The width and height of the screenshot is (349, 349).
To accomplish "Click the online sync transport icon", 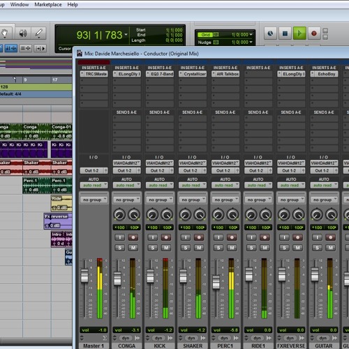I will click(270, 34).
